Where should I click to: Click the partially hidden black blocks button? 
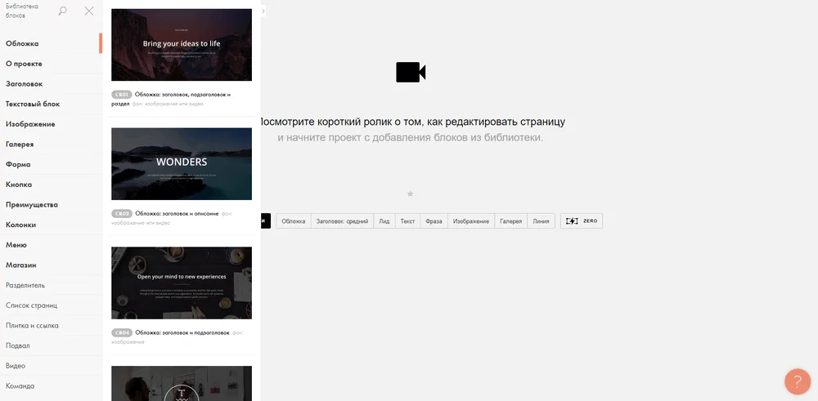click(266, 221)
